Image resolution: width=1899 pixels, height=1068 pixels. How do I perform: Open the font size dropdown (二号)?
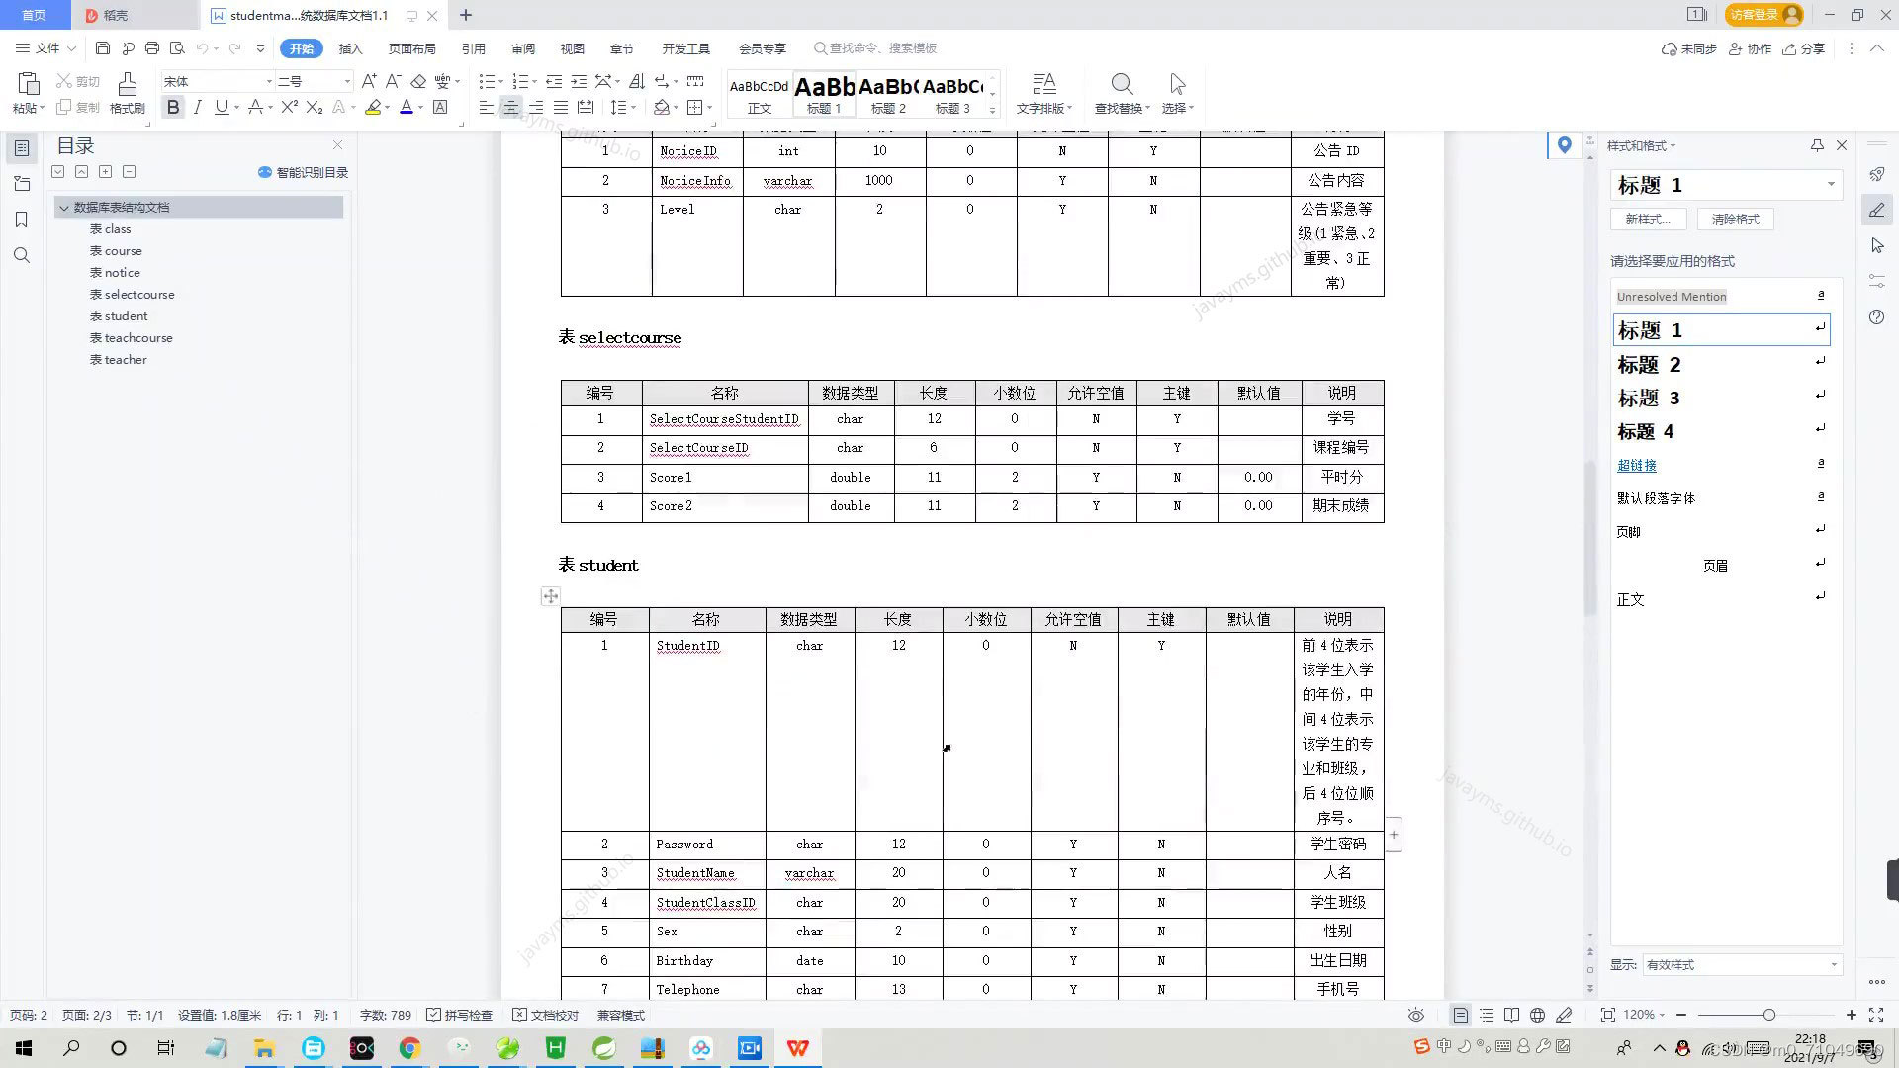coord(346,81)
